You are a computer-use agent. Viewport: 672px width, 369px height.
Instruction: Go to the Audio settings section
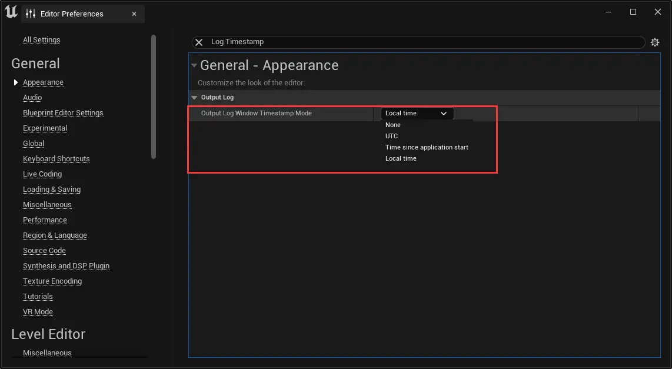click(x=32, y=98)
